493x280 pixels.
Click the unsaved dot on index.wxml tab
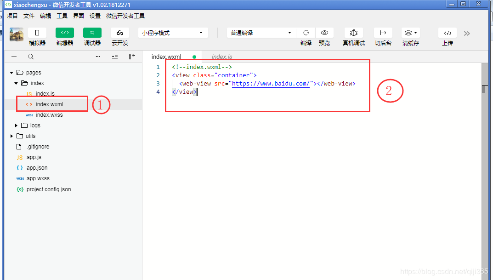(194, 57)
